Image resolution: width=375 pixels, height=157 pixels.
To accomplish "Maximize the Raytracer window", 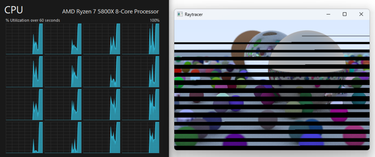I will [x=344, y=14].
